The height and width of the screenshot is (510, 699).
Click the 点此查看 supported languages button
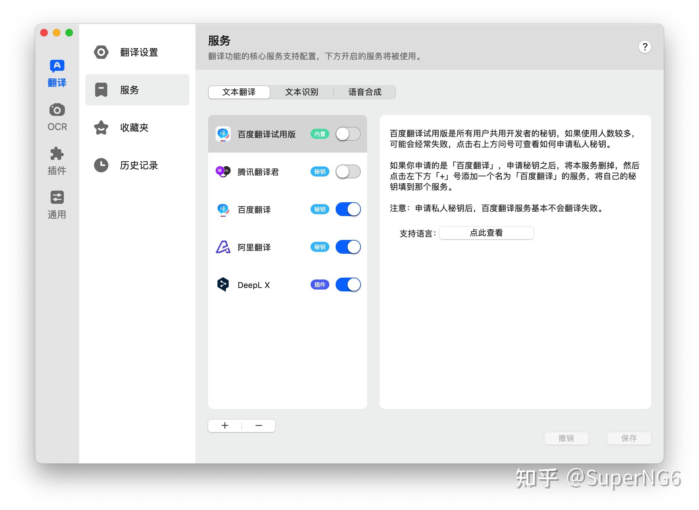coord(486,233)
